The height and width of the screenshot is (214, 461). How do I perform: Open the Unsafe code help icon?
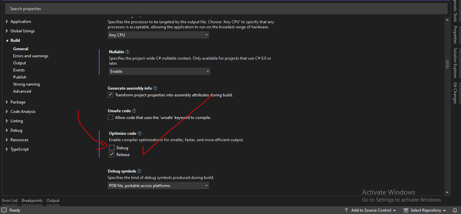pyautogui.click(x=134, y=111)
